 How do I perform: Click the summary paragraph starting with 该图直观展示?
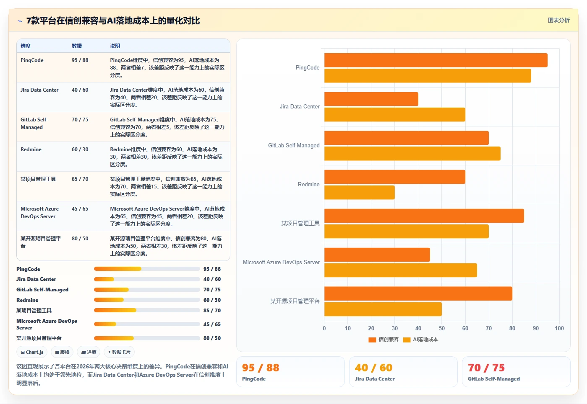coord(123,375)
